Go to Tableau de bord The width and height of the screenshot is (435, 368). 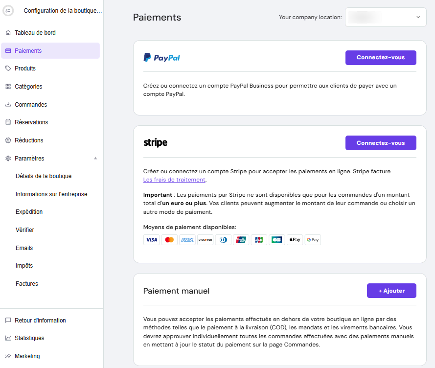tap(35, 33)
